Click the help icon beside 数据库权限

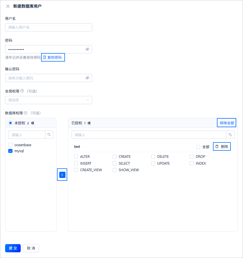click(26, 113)
